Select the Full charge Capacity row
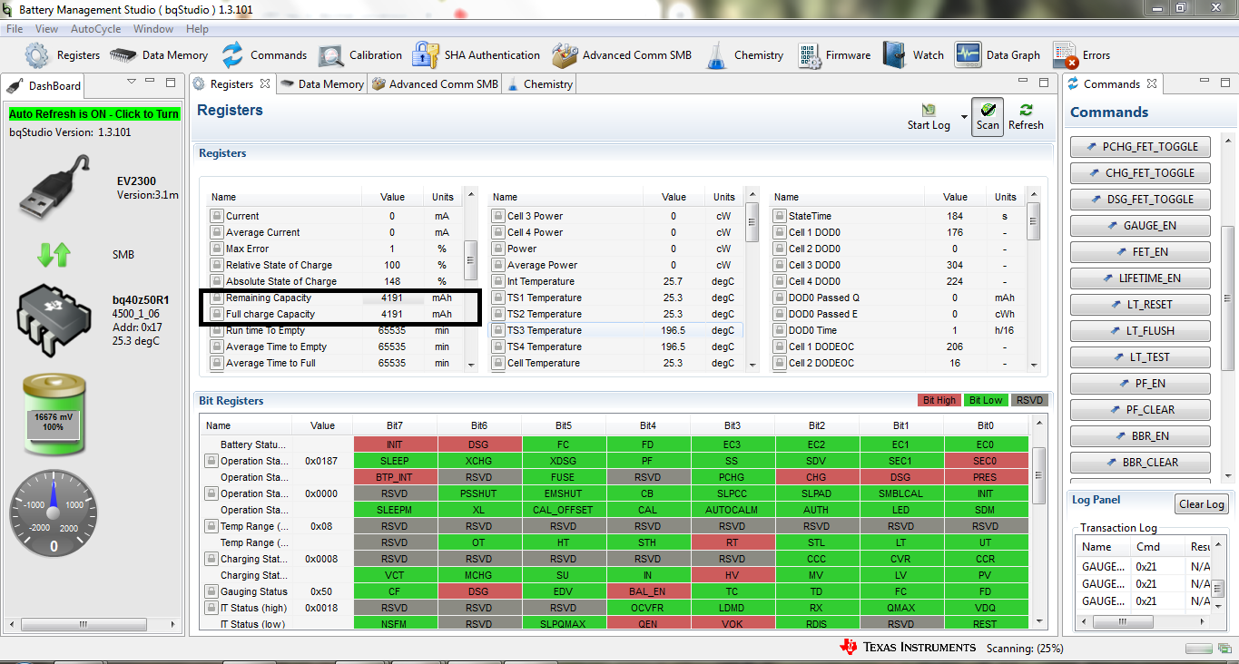1239x664 pixels. (338, 314)
